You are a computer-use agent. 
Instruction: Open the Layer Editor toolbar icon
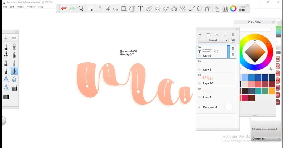pyautogui.click(x=217, y=9)
